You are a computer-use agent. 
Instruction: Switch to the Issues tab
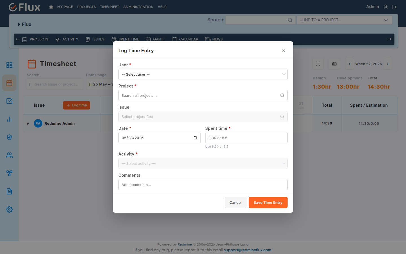[x=95, y=39]
